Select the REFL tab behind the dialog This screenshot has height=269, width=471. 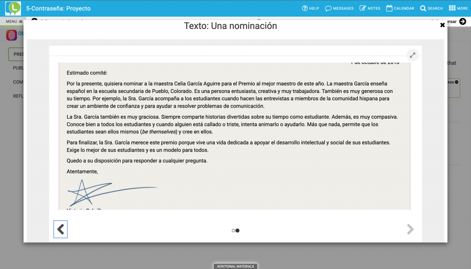[18, 96]
